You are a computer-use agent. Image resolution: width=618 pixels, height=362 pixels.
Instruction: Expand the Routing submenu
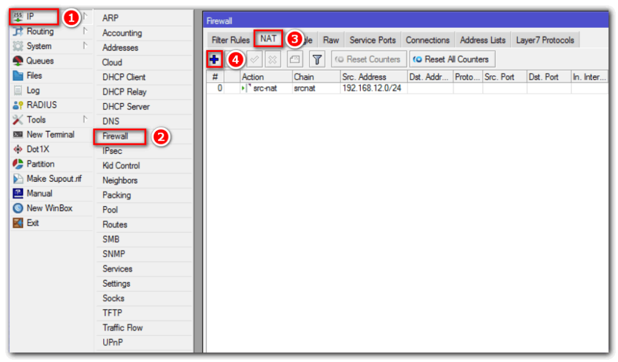40,31
